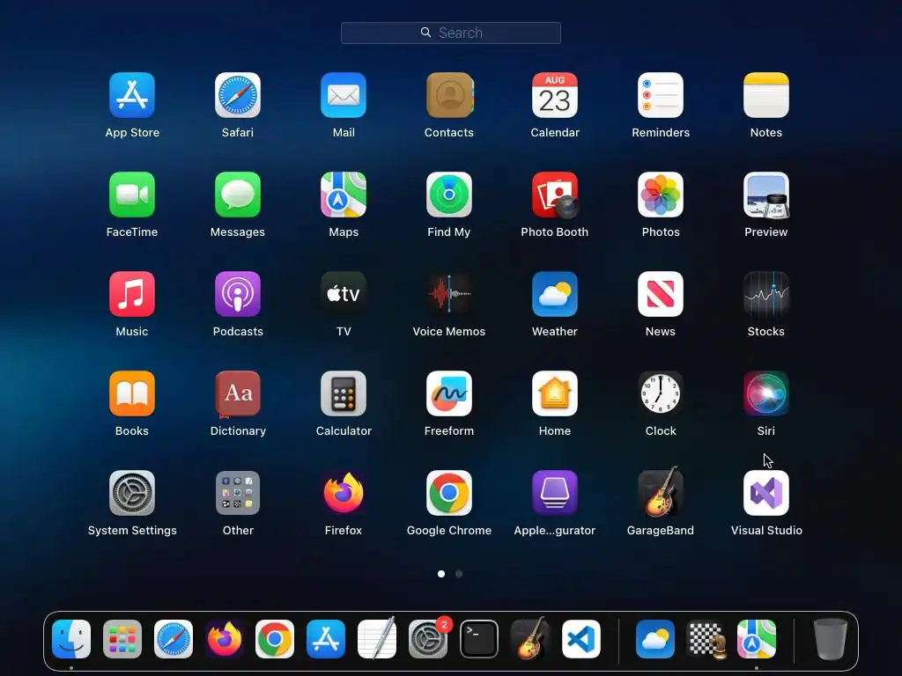The width and height of the screenshot is (902, 676).
Task: Open GarageBand from the Launchpad grid
Action: [x=661, y=491]
